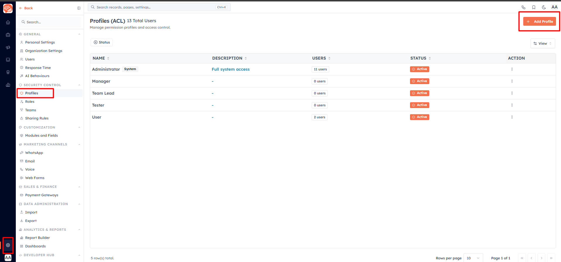Viewport: 561px width, 262px height.
Task: Open the home icon in left rail
Action: 8,22
